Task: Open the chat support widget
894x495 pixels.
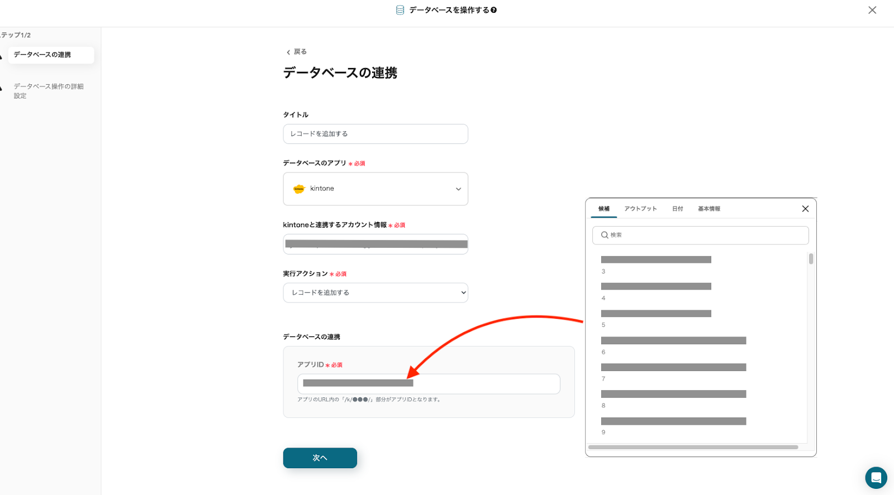Action: (x=876, y=478)
